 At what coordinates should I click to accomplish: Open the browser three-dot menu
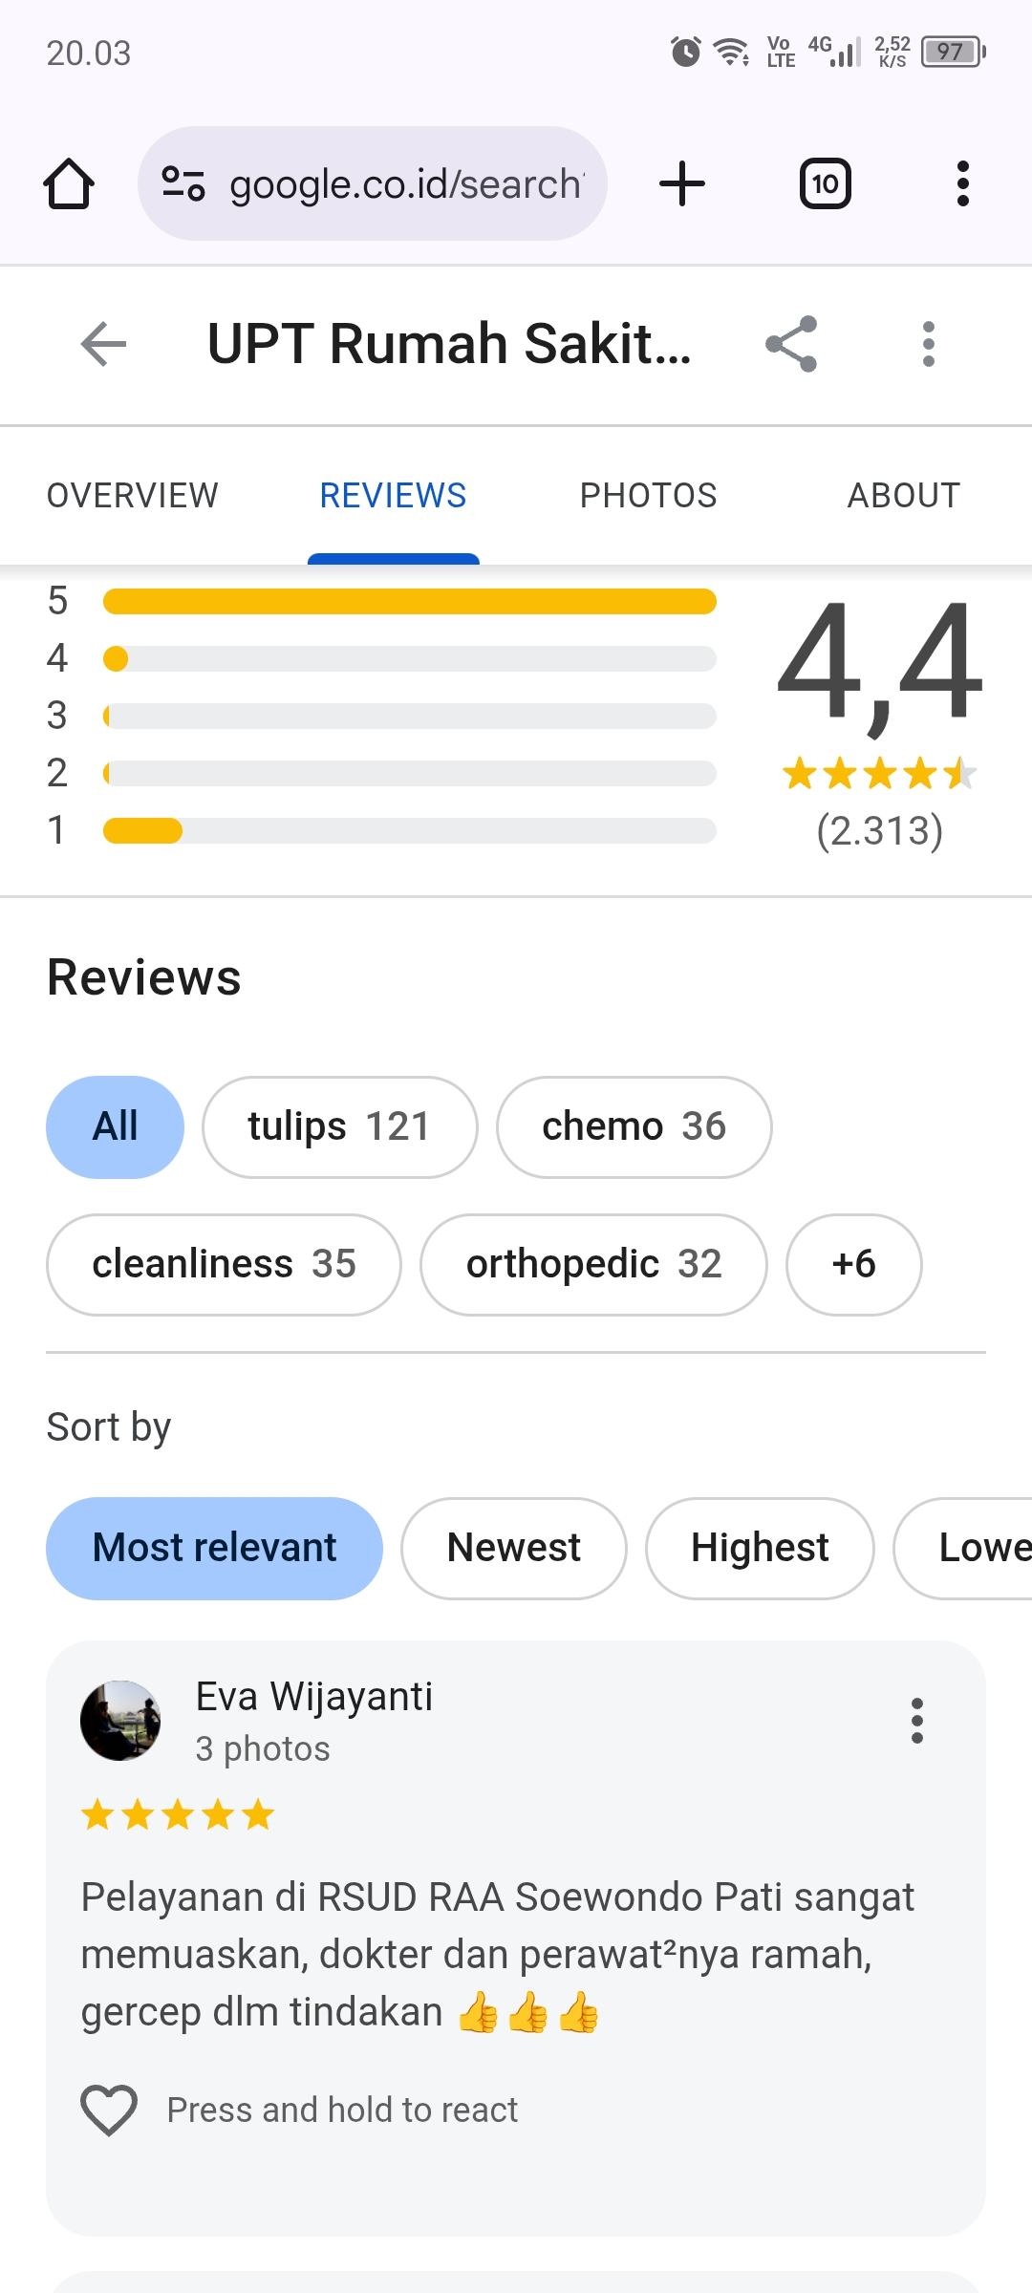[x=962, y=183]
